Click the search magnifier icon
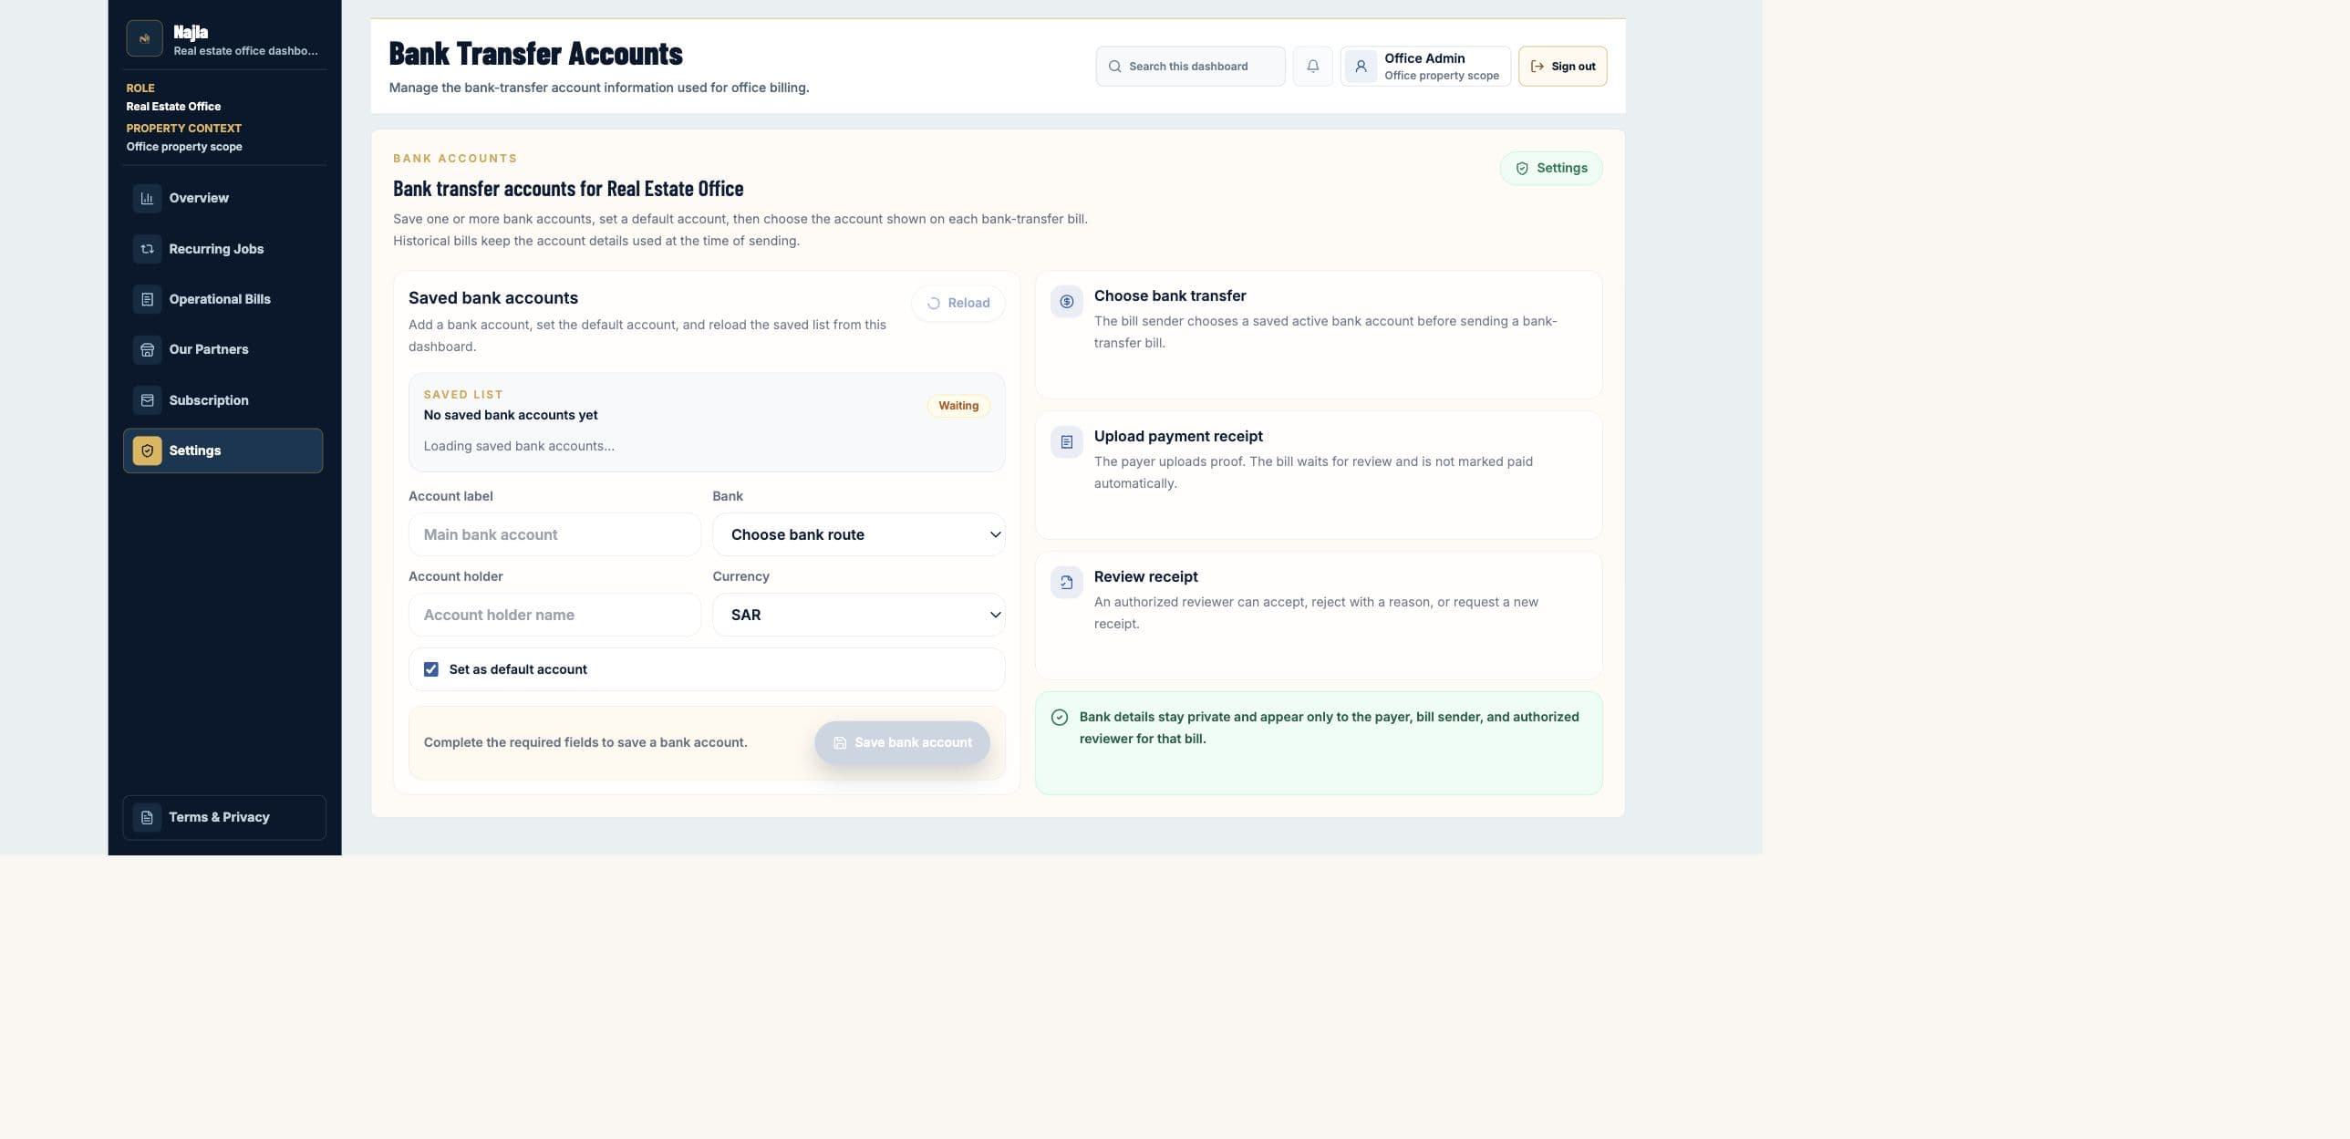This screenshot has width=2350, height=1139. (x=1113, y=67)
